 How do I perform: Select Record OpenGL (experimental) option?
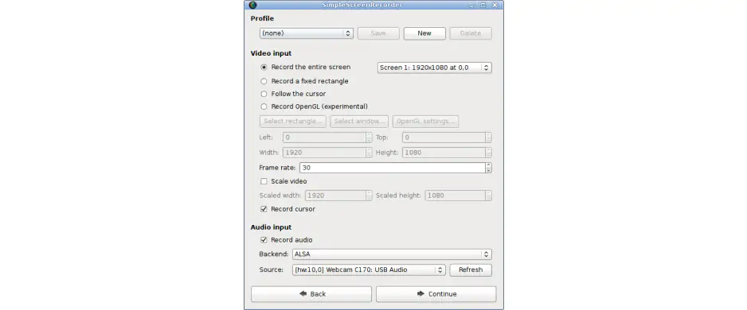coord(264,107)
